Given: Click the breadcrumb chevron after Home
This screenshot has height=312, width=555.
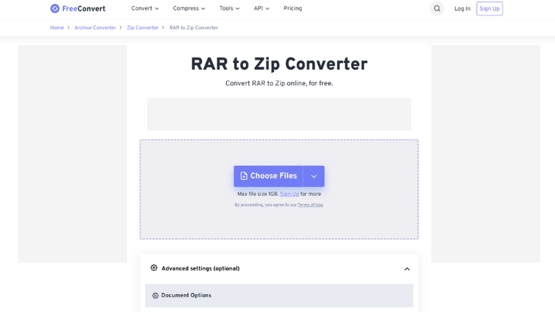Looking at the screenshot, I should [x=69, y=28].
